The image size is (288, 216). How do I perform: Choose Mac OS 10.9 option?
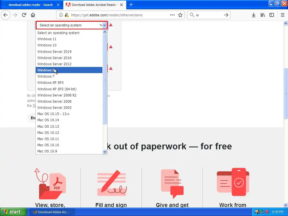coord(69,151)
